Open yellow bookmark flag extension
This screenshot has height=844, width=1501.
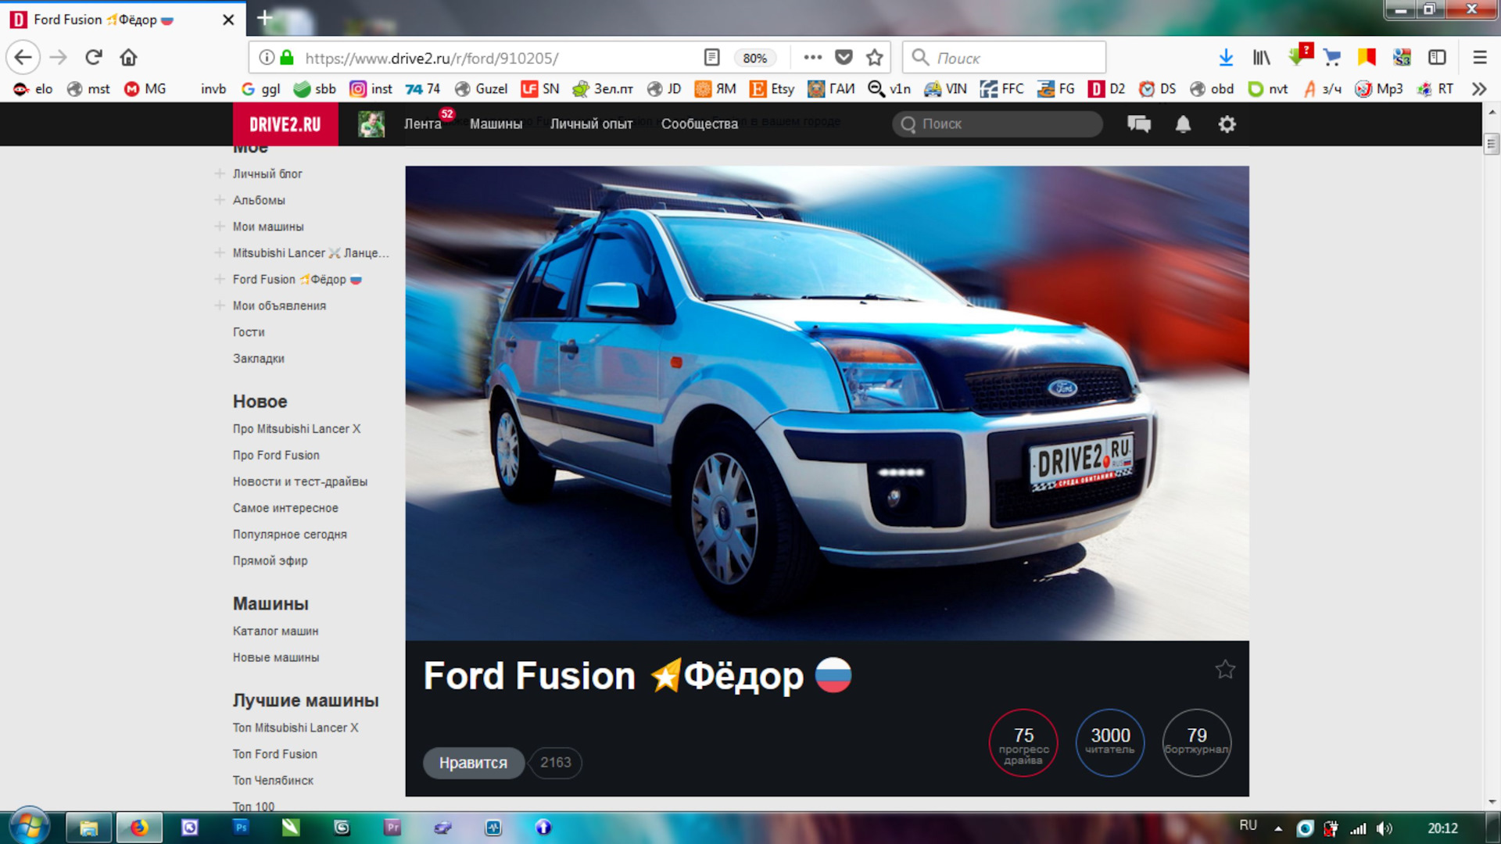coord(1367,57)
